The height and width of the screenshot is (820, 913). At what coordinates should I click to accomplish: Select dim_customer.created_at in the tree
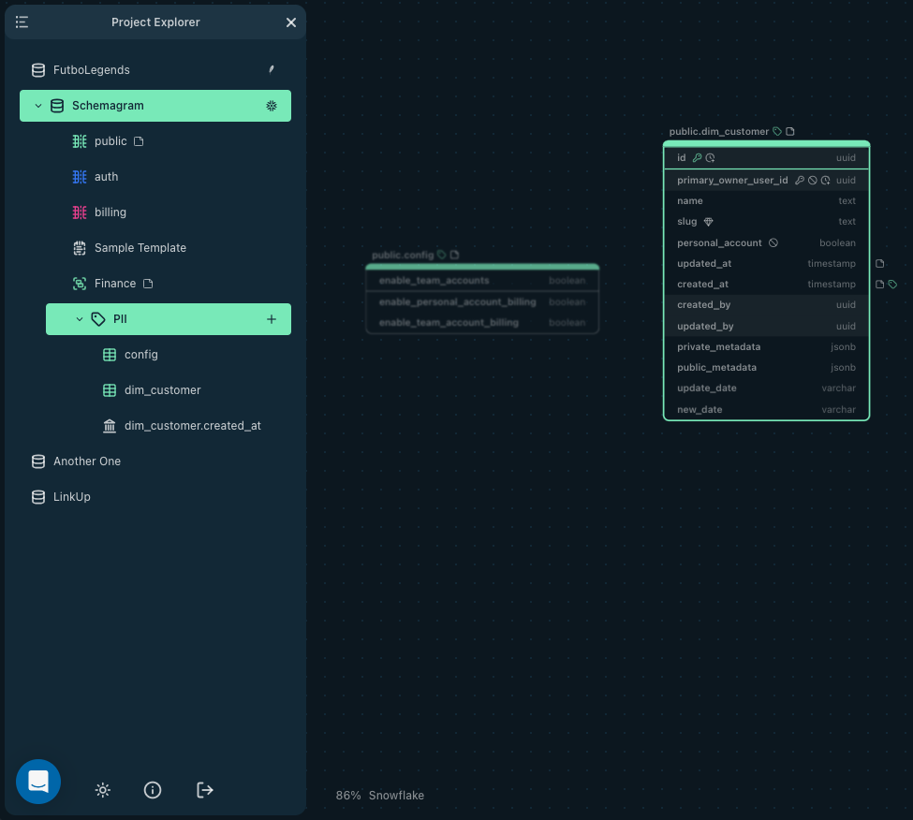tap(192, 426)
